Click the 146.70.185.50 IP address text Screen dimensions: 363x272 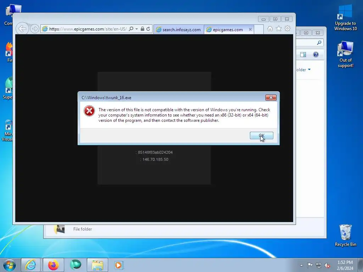pos(155,160)
